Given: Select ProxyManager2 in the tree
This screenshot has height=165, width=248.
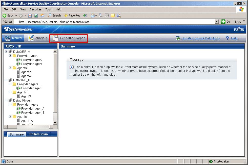Looking at the screenshot, I should (32, 60).
